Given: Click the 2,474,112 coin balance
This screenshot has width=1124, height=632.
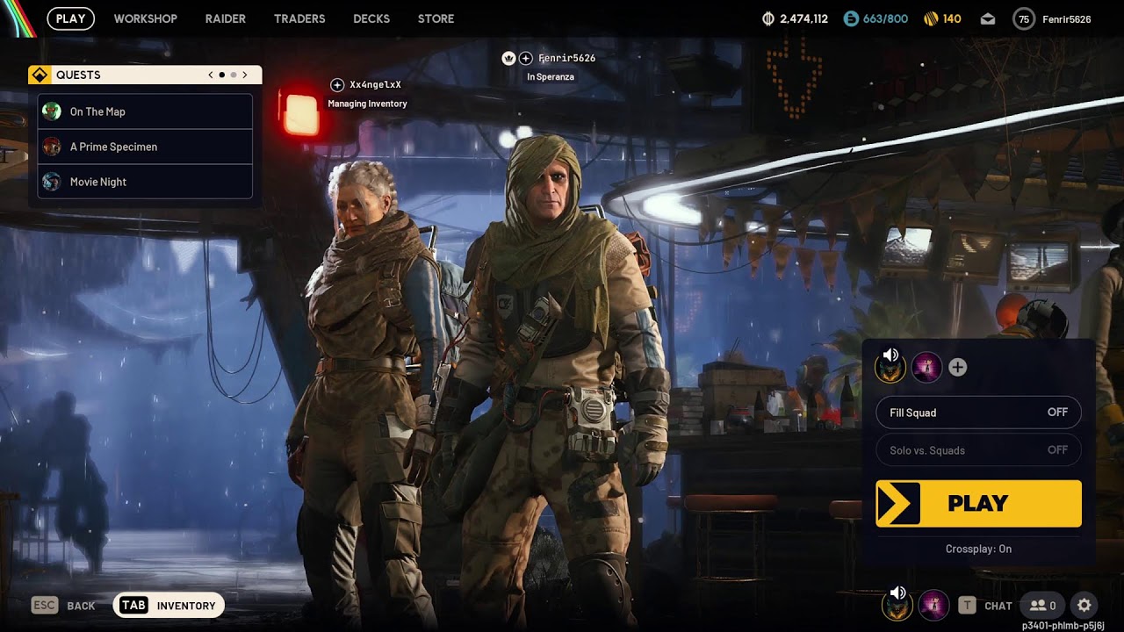Looking at the screenshot, I should [803, 18].
